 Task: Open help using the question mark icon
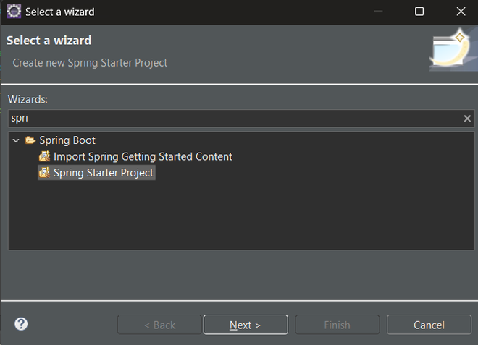[x=21, y=324]
